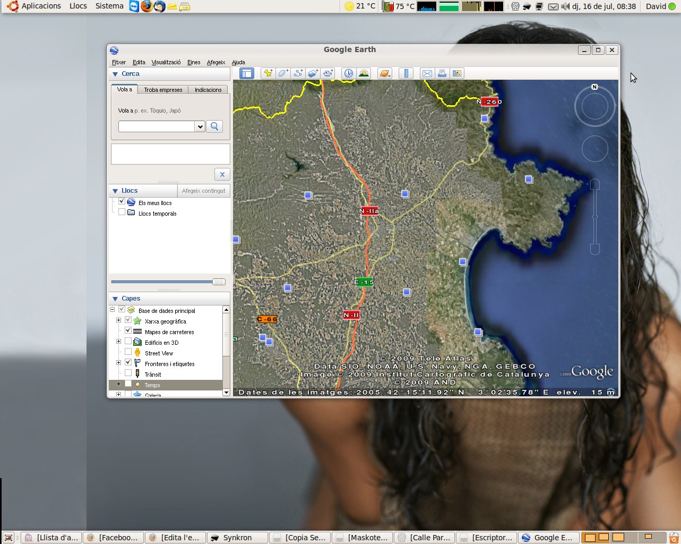Click the Add Polygon toolbar icon
This screenshot has height=544, width=681.
click(x=283, y=73)
